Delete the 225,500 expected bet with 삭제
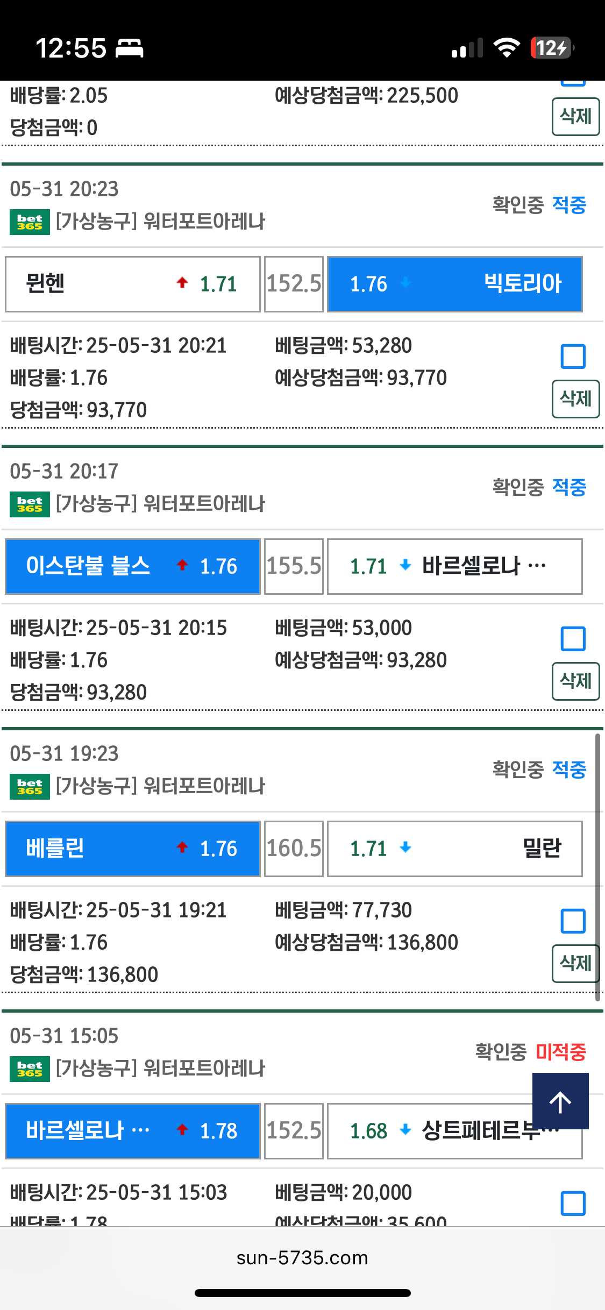Viewport: 605px width, 1310px height. click(575, 117)
